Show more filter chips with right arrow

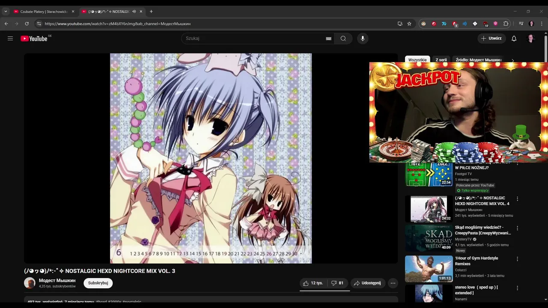(x=513, y=60)
